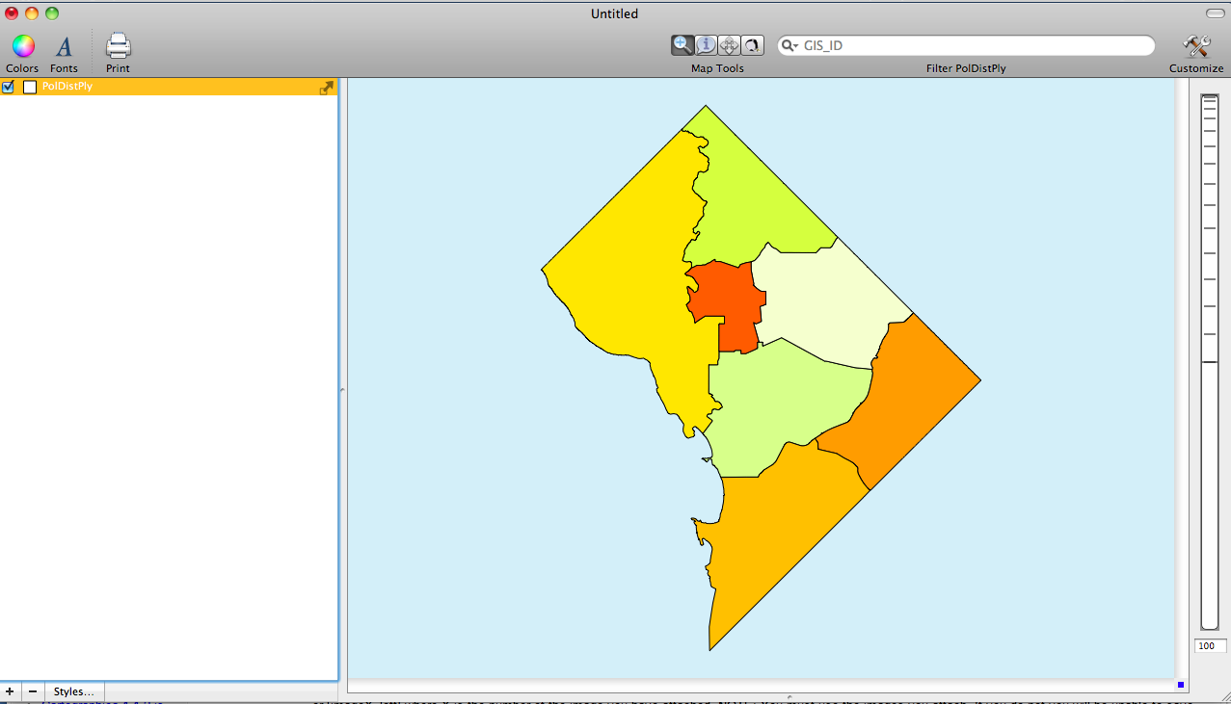The height and width of the screenshot is (704, 1231).
Task: Click the zoom value box showing 100
Action: click(x=1210, y=646)
